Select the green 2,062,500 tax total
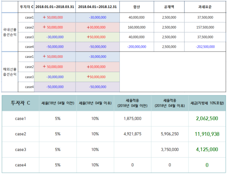Viewport: 231px width, 176px height. tap(207, 119)
